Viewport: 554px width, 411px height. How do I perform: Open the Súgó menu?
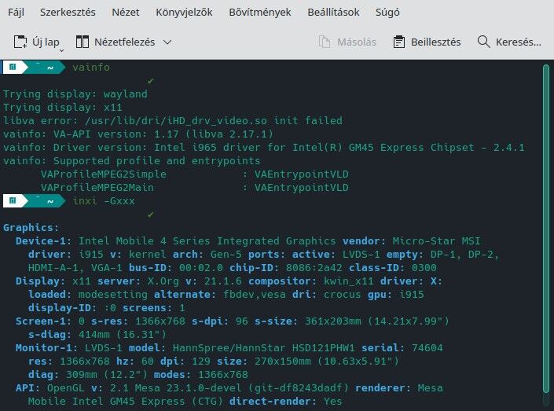click(x=387, y=12)
